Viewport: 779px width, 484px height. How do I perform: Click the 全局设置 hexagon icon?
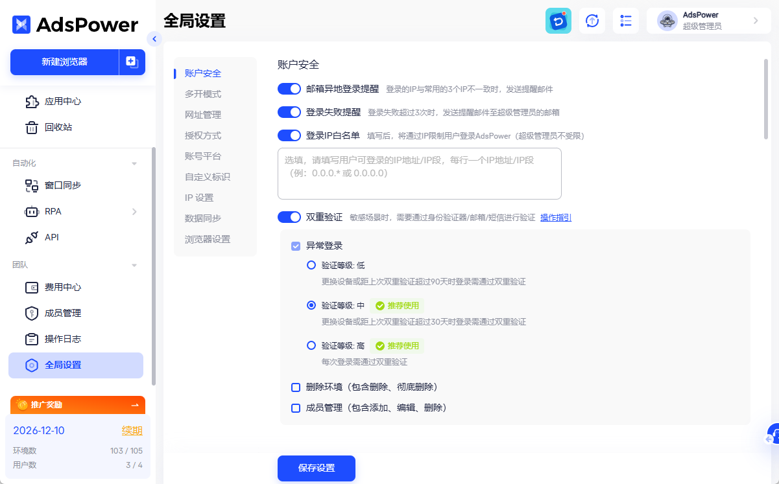(32, 365)
